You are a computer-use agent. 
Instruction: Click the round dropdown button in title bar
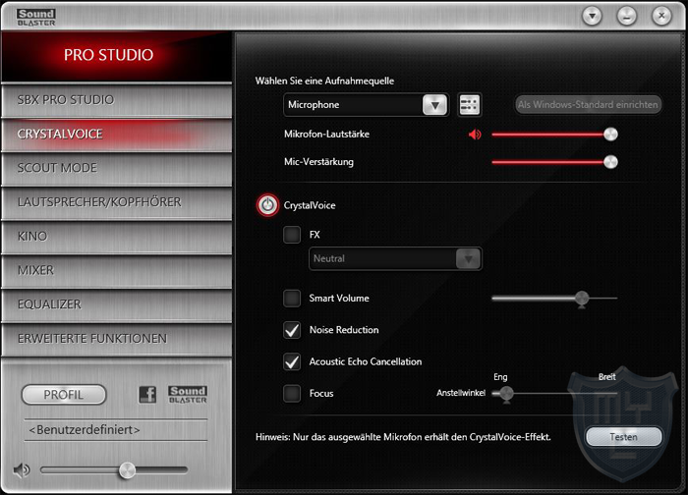[x=592, y=16]
